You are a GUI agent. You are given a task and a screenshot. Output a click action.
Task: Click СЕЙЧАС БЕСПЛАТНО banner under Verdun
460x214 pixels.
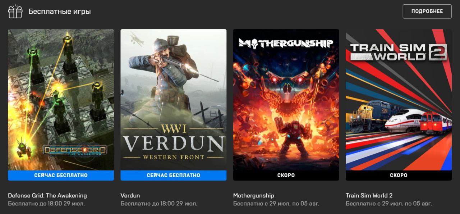click(x=173, y=176)
